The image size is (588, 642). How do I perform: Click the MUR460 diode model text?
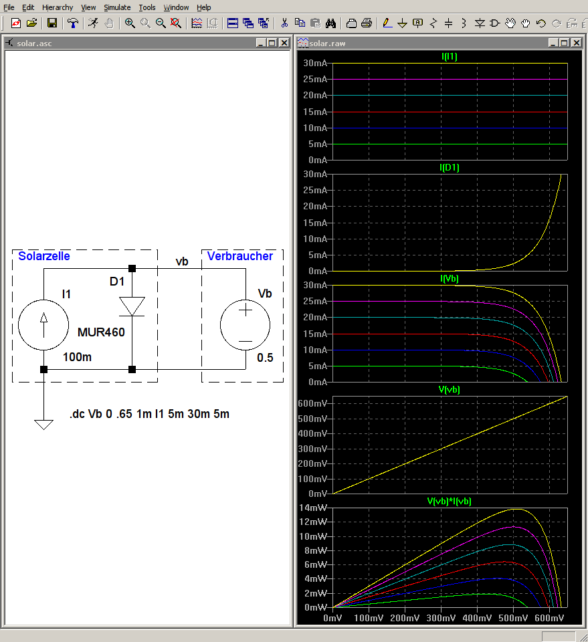point(101,332)
